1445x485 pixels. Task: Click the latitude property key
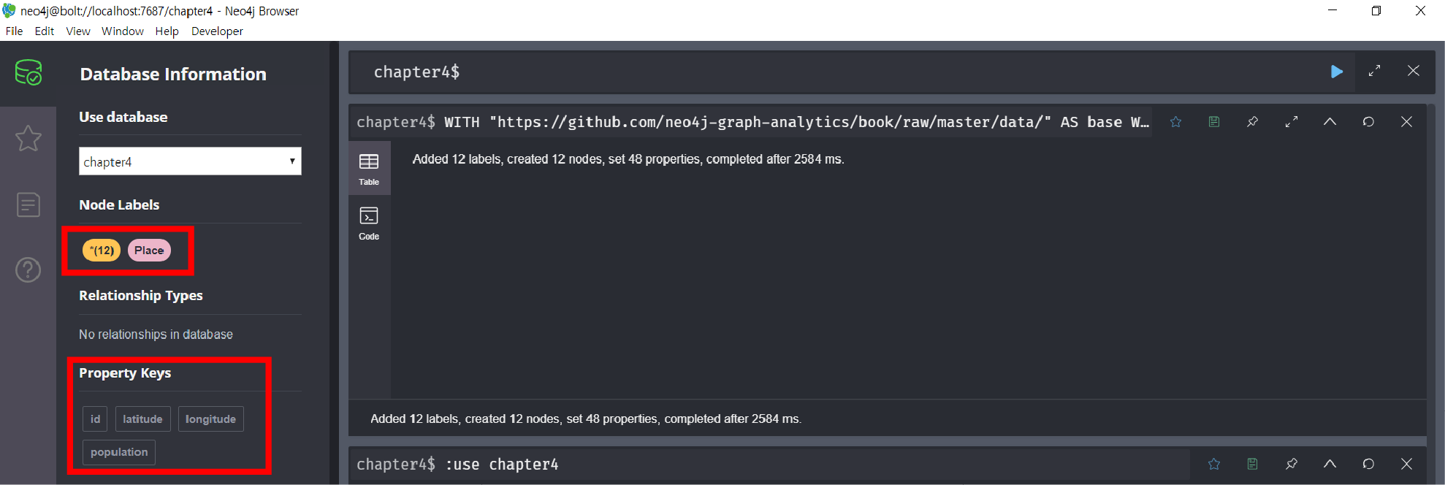click(x=142, y=419)
